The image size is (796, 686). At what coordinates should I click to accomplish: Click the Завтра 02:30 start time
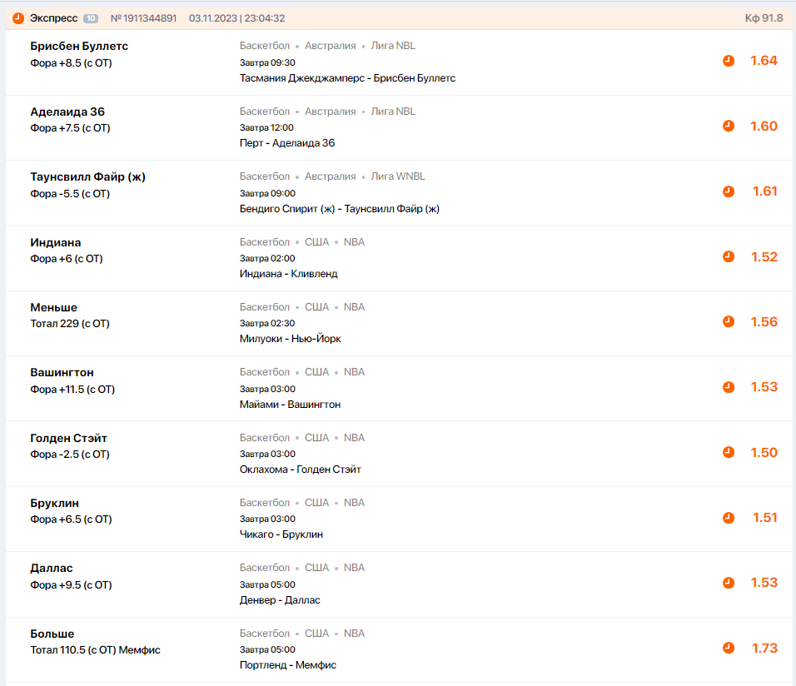(x=267, y=323)
